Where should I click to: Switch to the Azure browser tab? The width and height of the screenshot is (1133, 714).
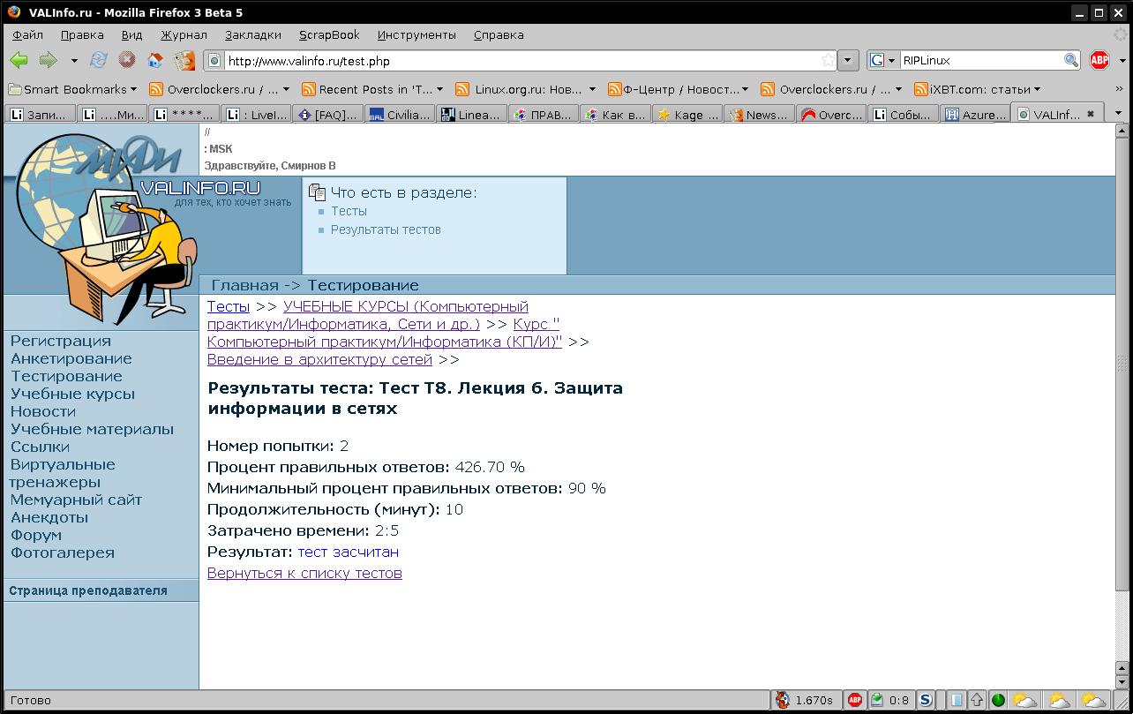pyautogui.click(x=974, y=115)
